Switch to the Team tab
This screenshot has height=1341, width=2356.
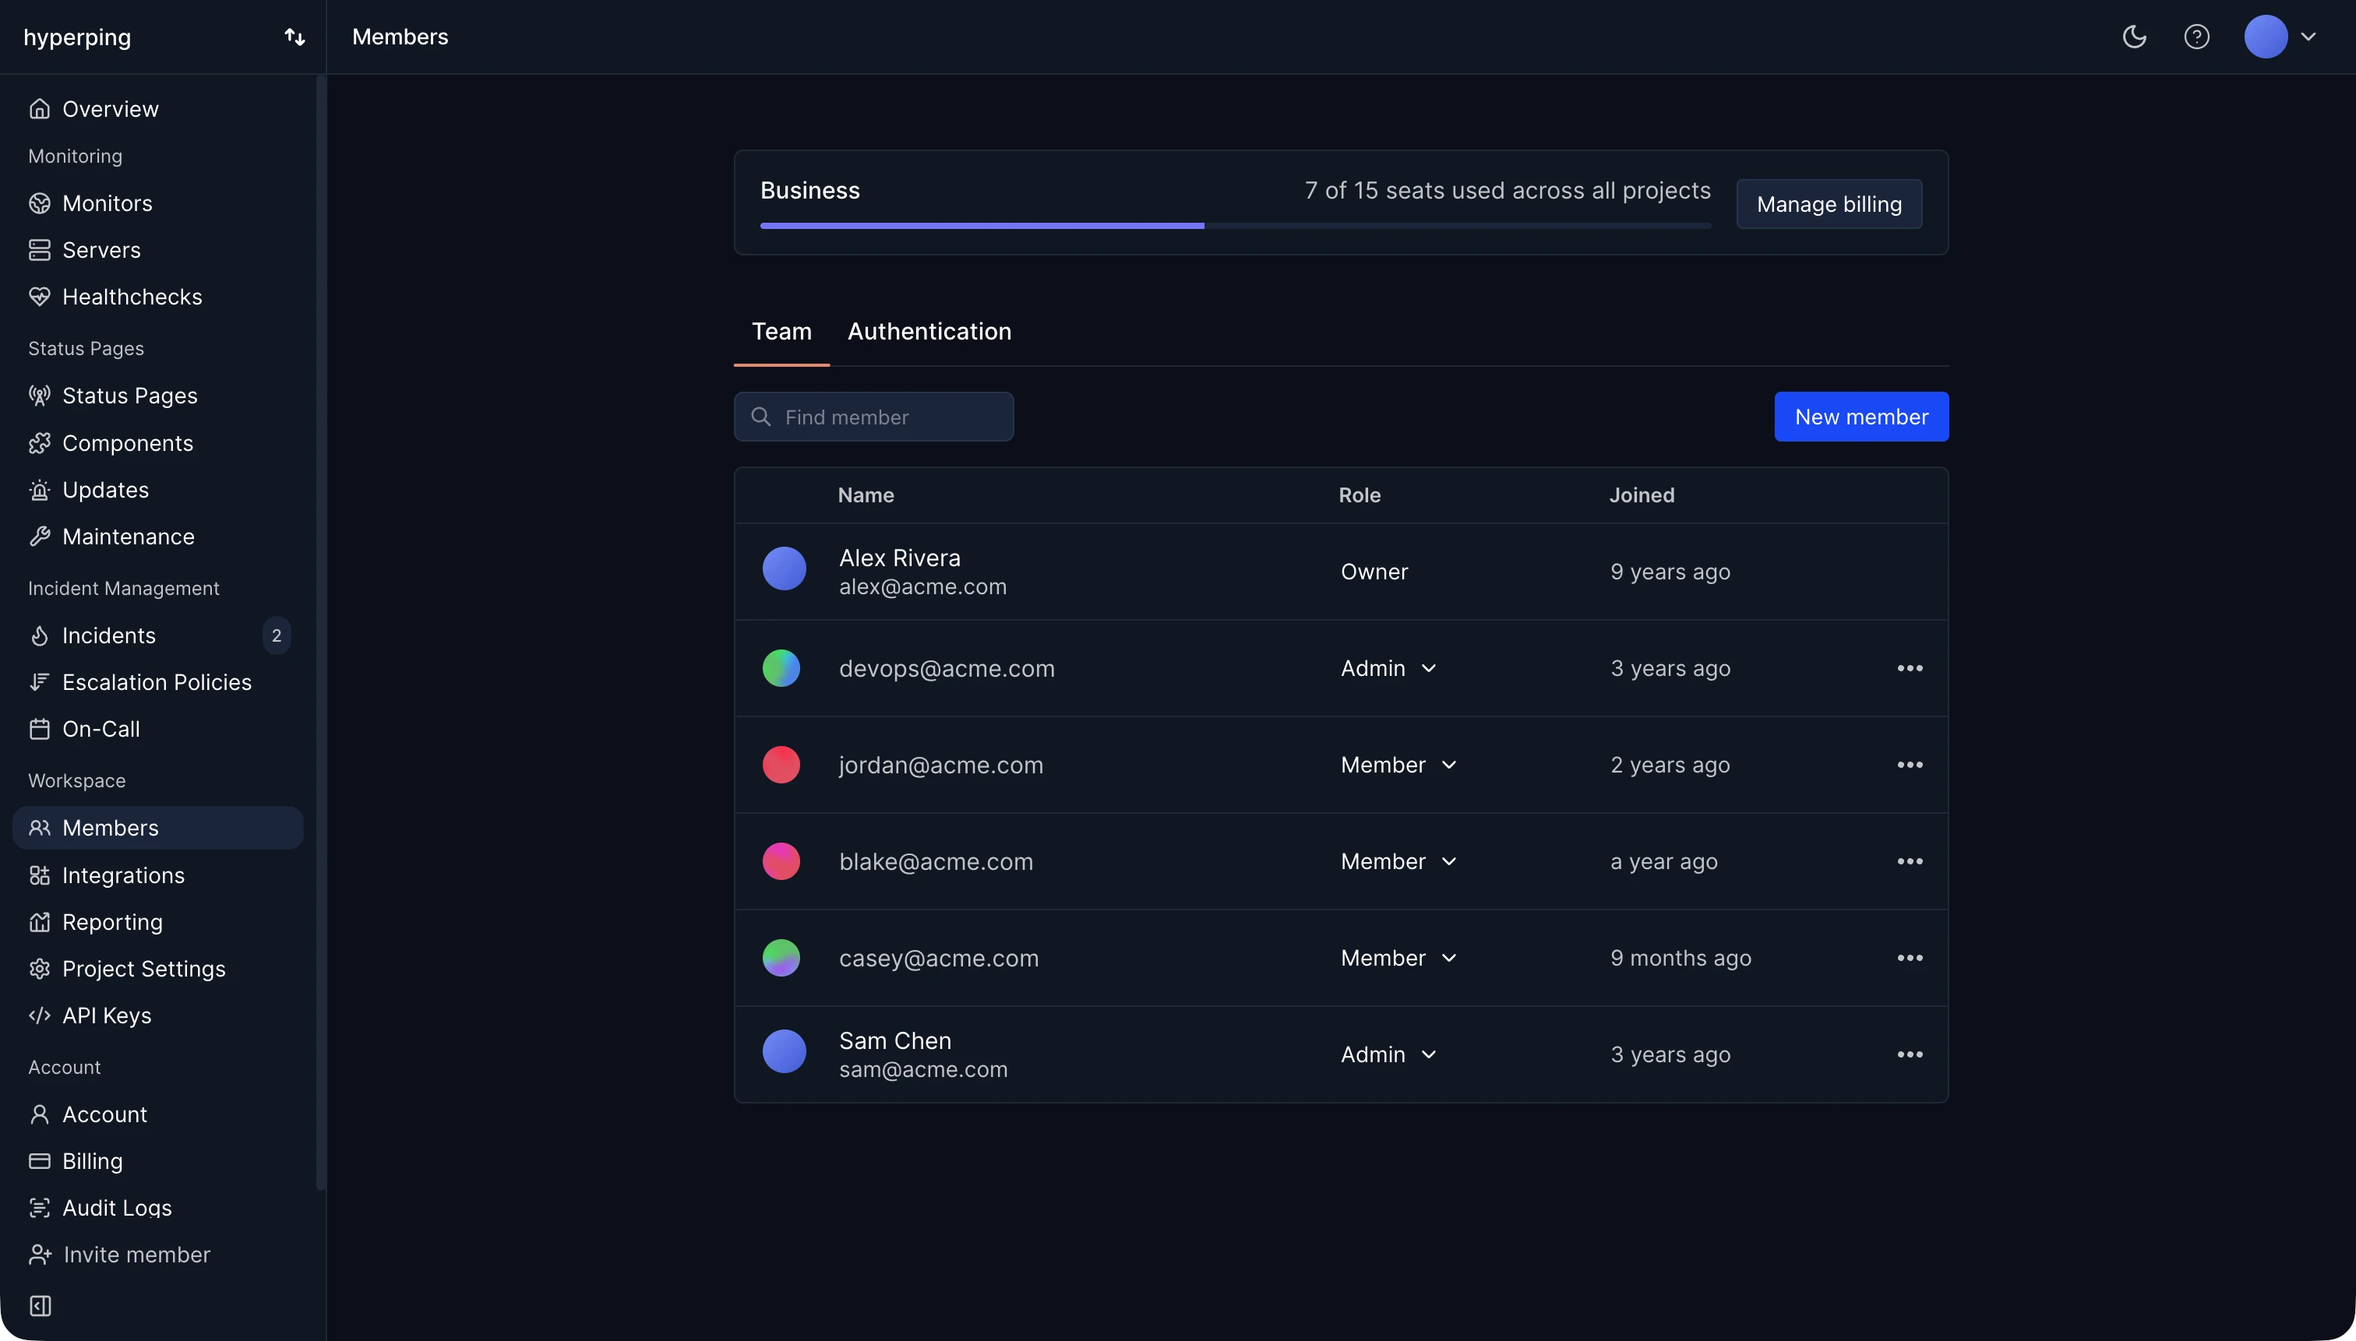tap(781, 332)
